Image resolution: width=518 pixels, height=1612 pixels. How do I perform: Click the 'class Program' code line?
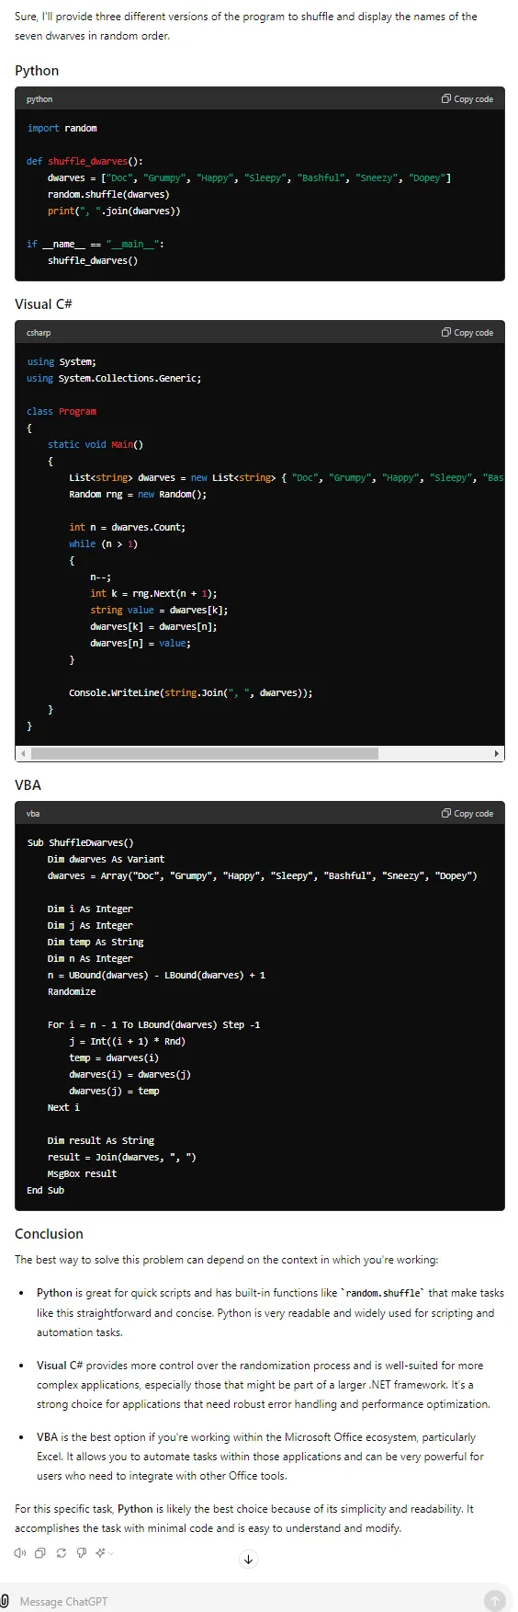62,412
